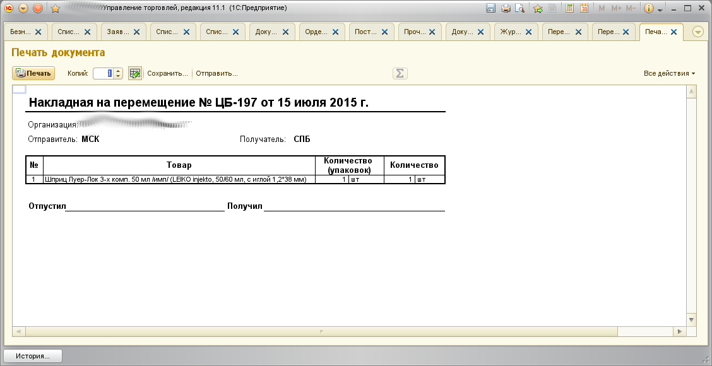Click 'Отправить...' to send the document

217,73
